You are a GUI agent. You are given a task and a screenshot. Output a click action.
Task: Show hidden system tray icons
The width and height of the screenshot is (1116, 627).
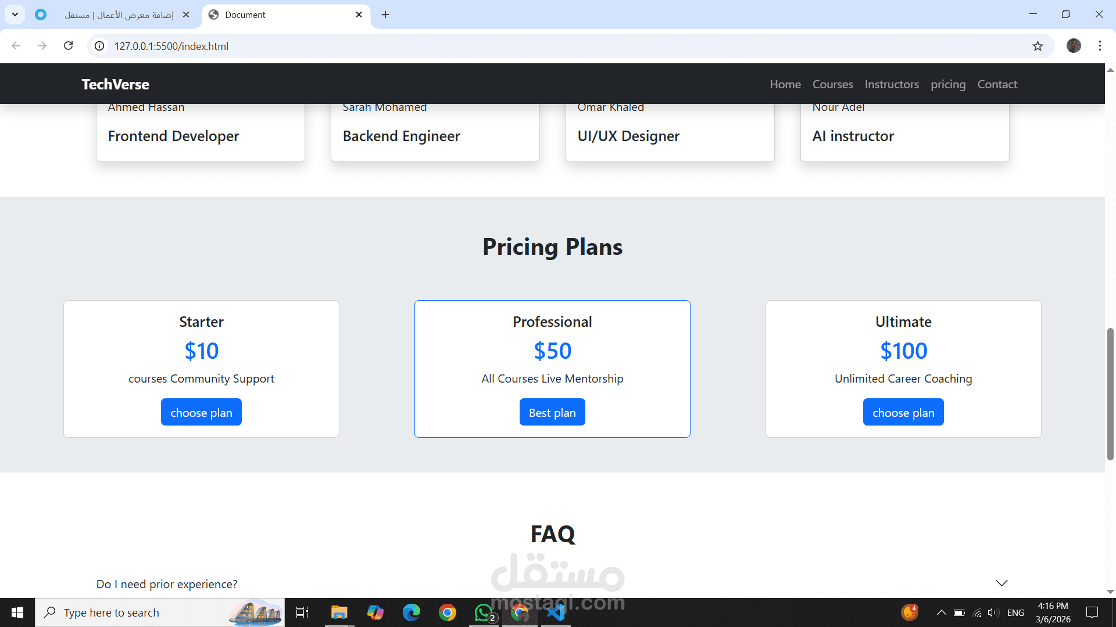tap(941, 612)
